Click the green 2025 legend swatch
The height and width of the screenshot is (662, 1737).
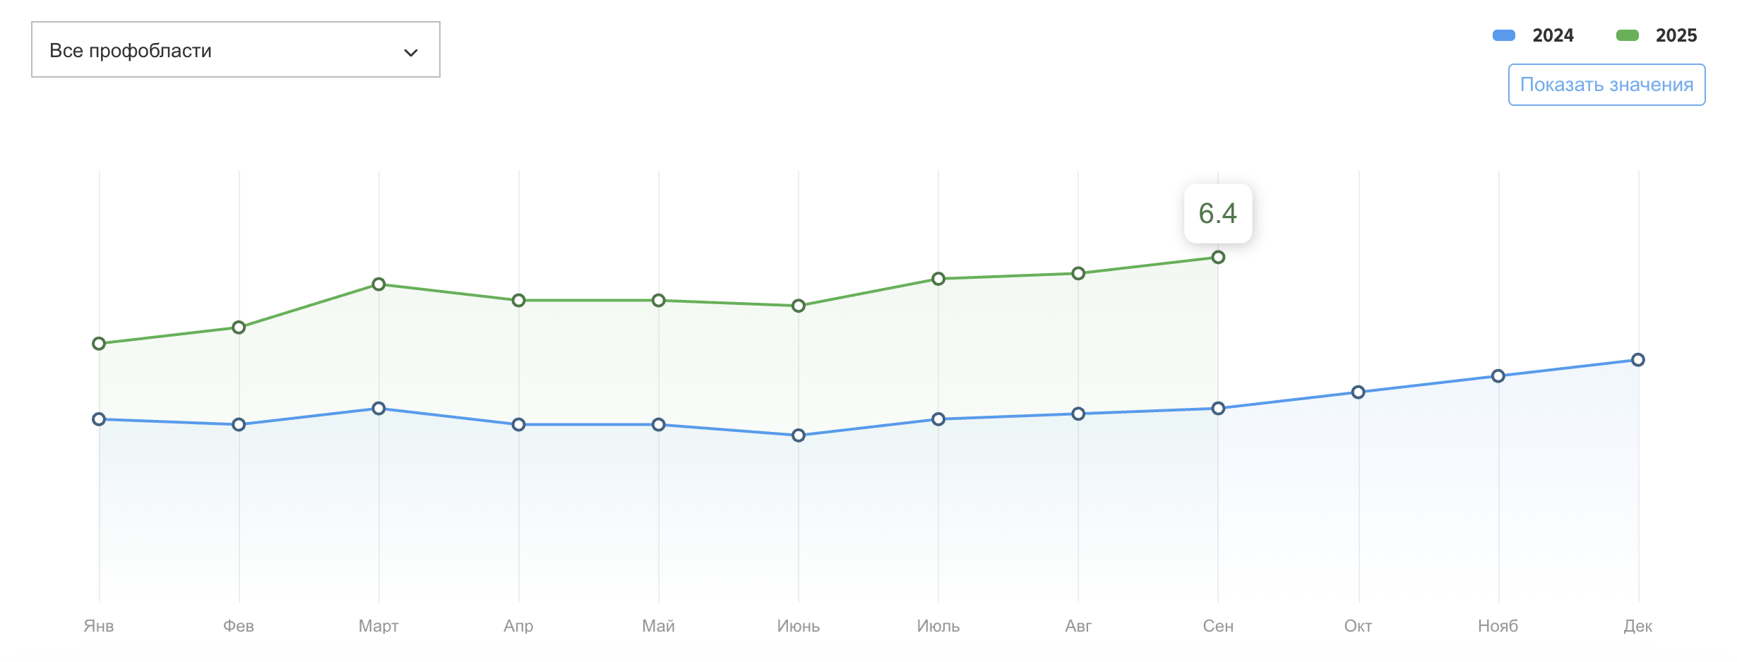[1628, 35]
